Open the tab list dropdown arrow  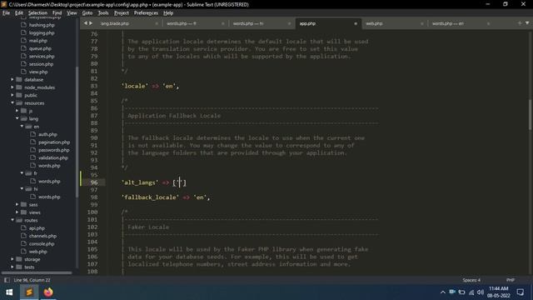pyautogui.click(x=527, y=23)
